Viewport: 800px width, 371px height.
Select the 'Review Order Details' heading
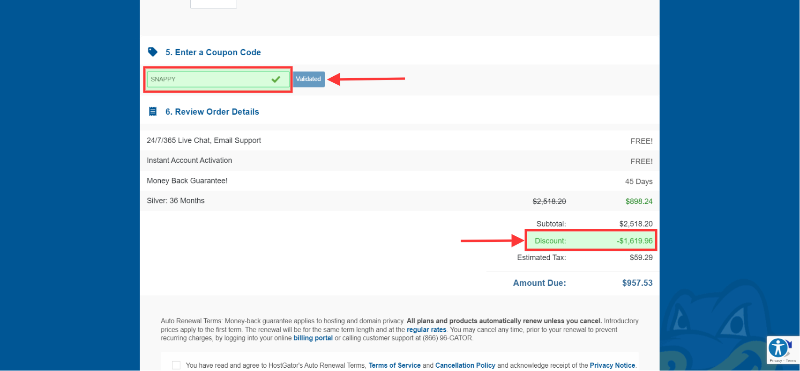point(212,112)
